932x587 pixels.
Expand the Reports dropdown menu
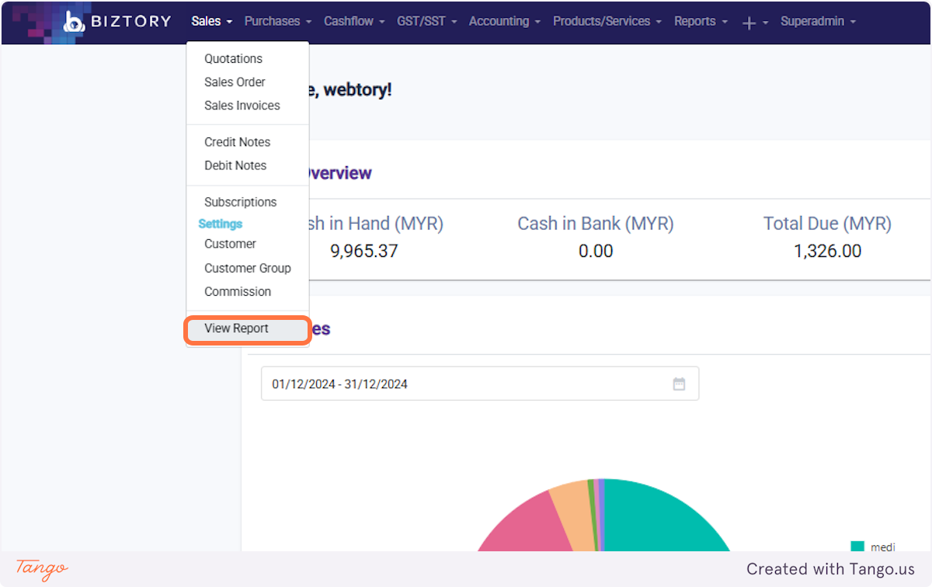tap(701, 21)
